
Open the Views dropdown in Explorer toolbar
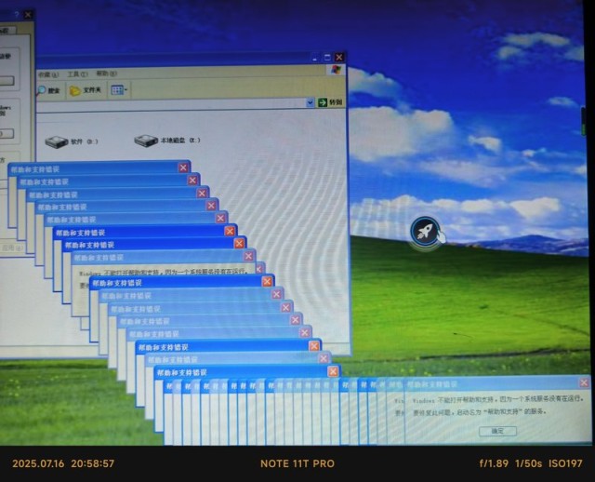(x=120, y=90)
